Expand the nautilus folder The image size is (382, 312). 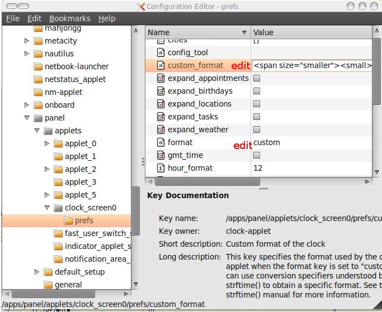pyautogui.click(x=27, y=54)
